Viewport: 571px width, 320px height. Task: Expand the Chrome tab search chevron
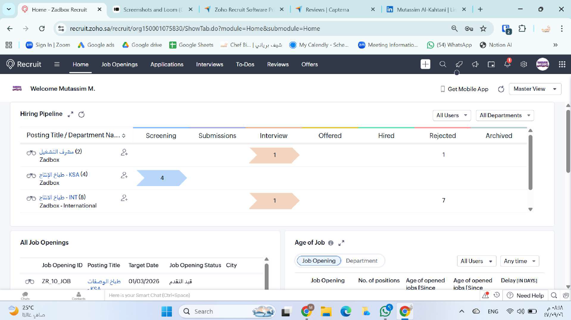tap(9, 9)
